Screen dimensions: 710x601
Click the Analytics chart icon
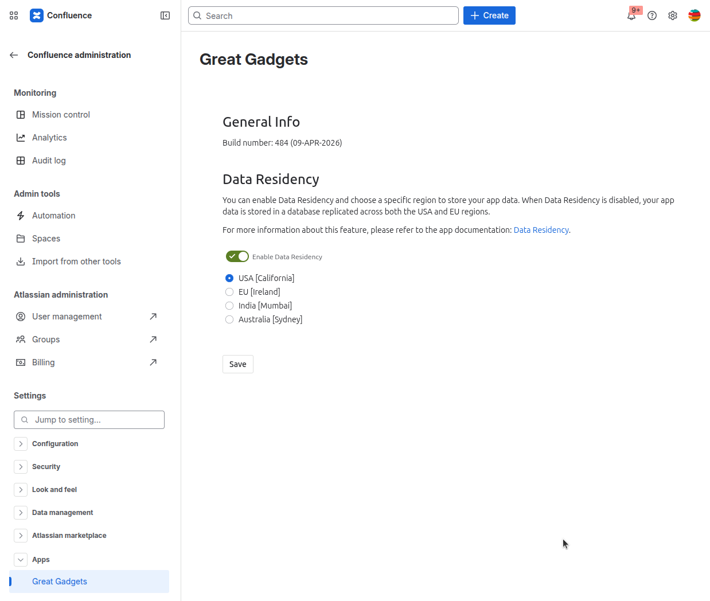click(x=21, y=138)
